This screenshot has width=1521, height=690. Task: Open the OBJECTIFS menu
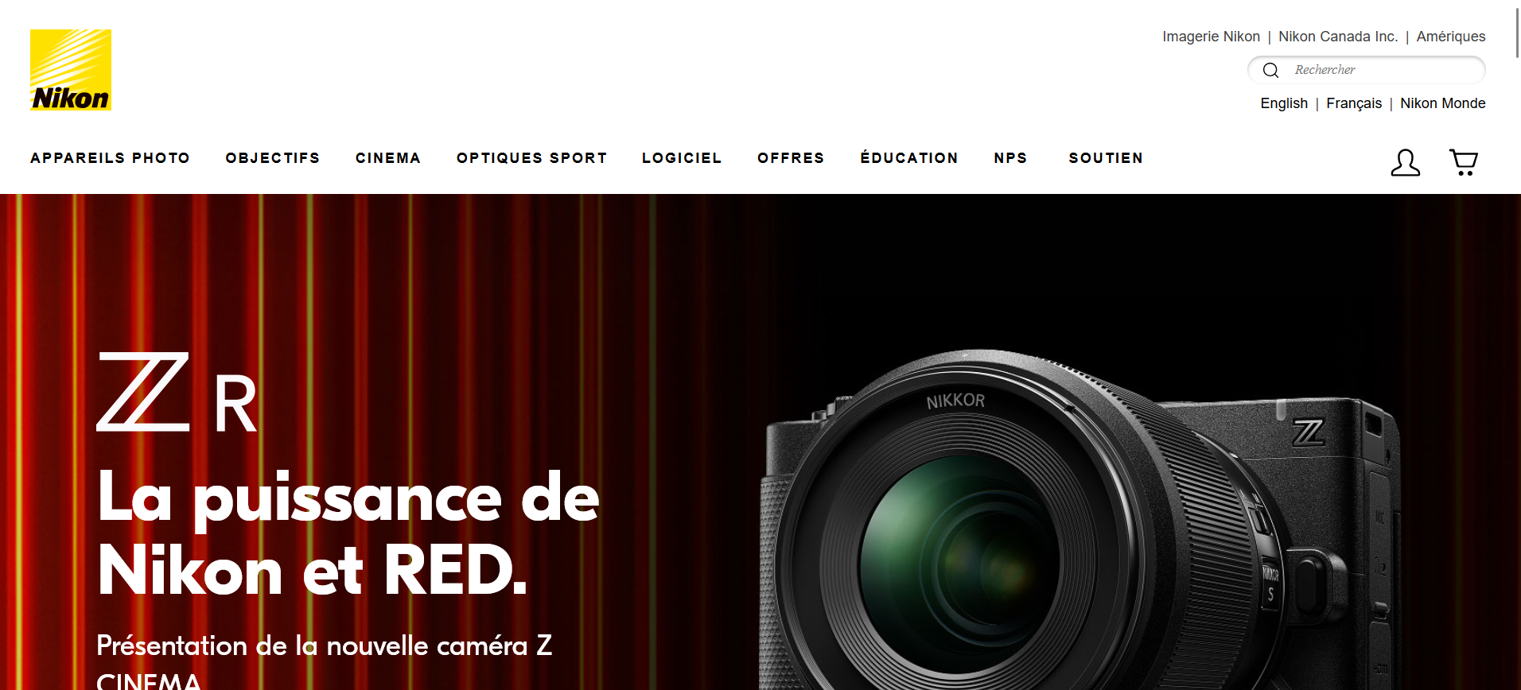coord(273,158)
